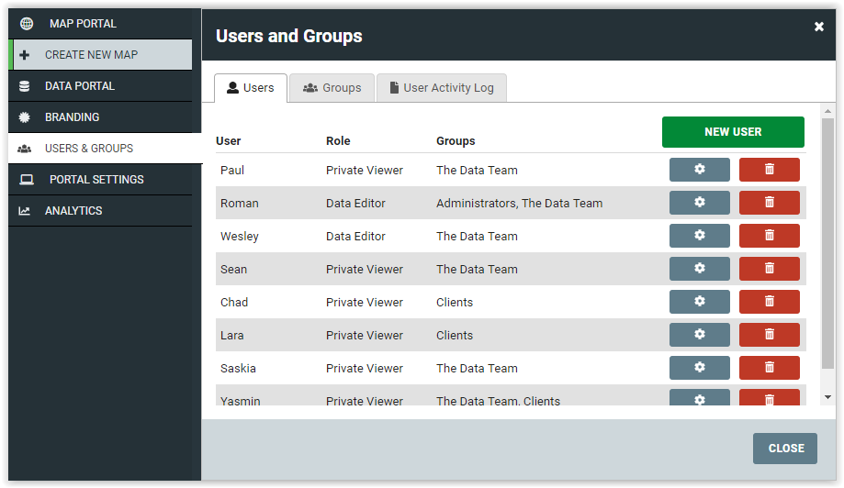Viewport: 844px width, 488px height.
Task: Delete user Roman with trash icon
Action: pos(770,203)
